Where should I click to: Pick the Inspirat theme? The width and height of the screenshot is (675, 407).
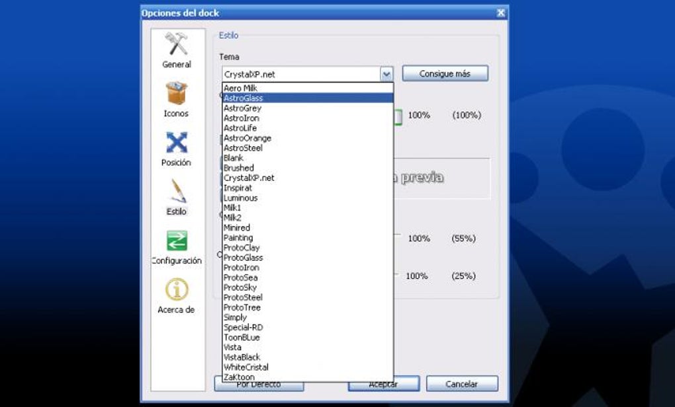pos(308,188)
